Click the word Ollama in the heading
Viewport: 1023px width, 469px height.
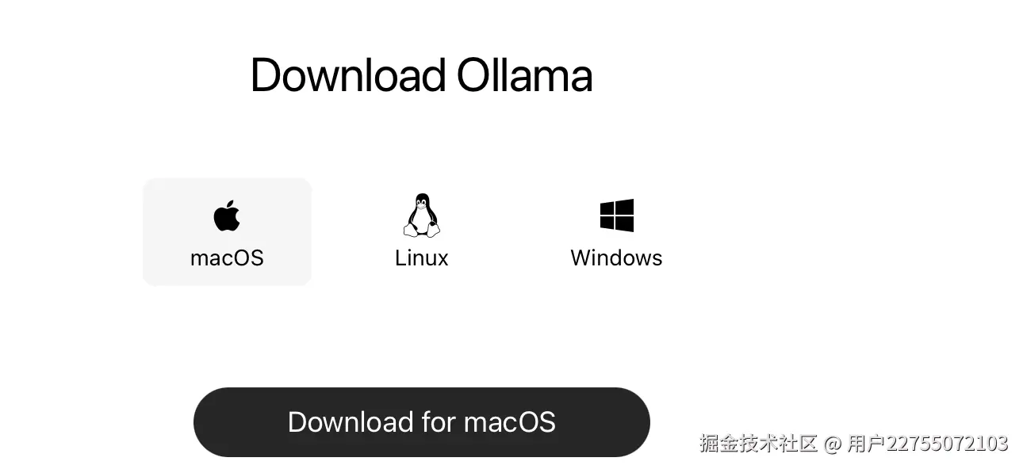(524, 76)
